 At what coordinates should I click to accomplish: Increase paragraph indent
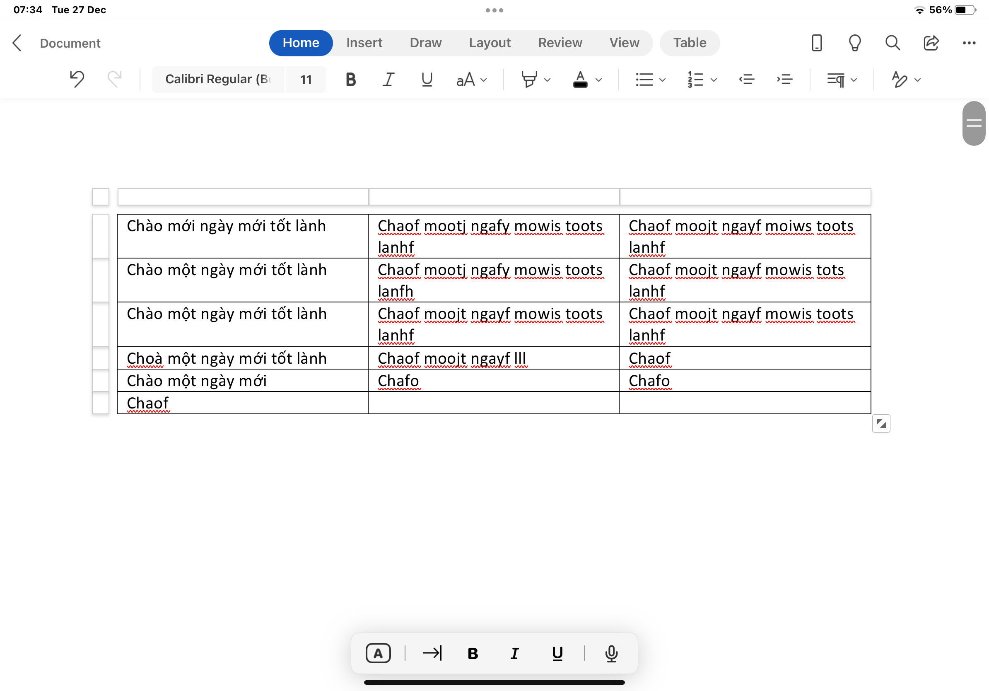coord(784,79)
